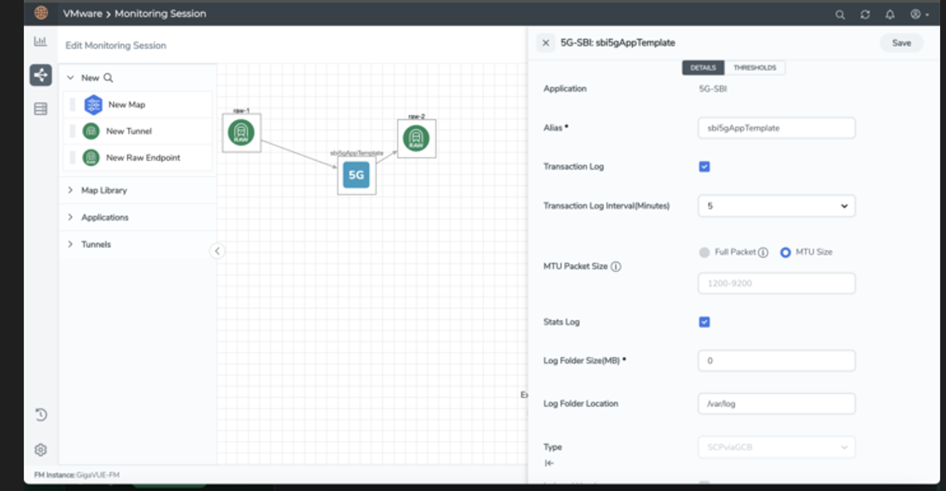Open the settings gear in sidebar

click(x=41, y=450)
